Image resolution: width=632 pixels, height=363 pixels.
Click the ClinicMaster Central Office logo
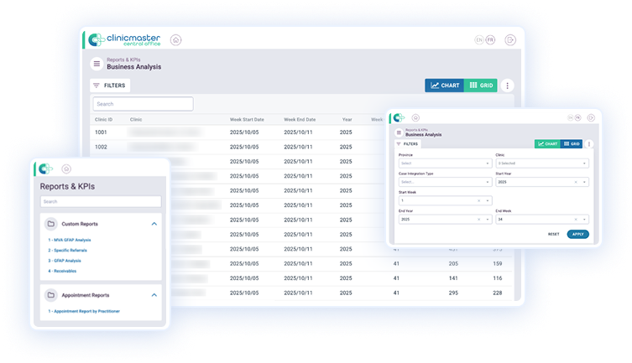click(123, 39)
